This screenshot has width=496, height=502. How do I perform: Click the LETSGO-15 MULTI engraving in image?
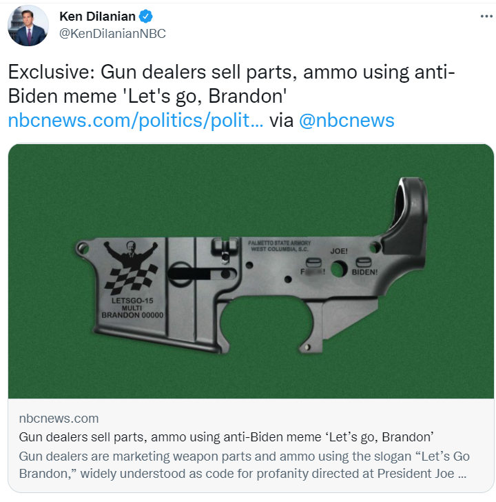click(132, 304)
